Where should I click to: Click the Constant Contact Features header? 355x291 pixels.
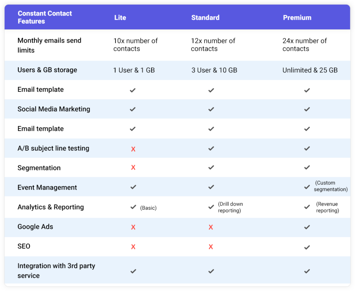[x=45, y=17]
